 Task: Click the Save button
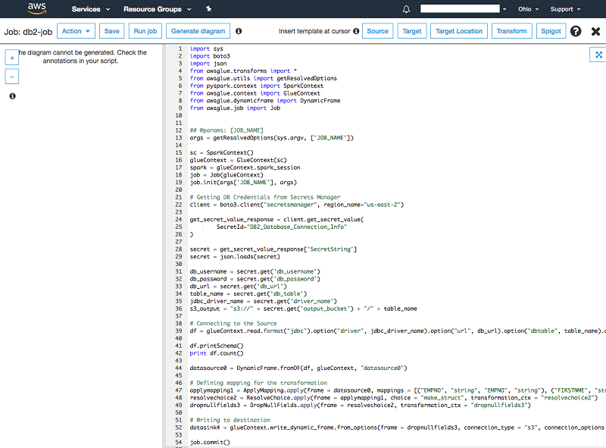click(x=111, y=31)
